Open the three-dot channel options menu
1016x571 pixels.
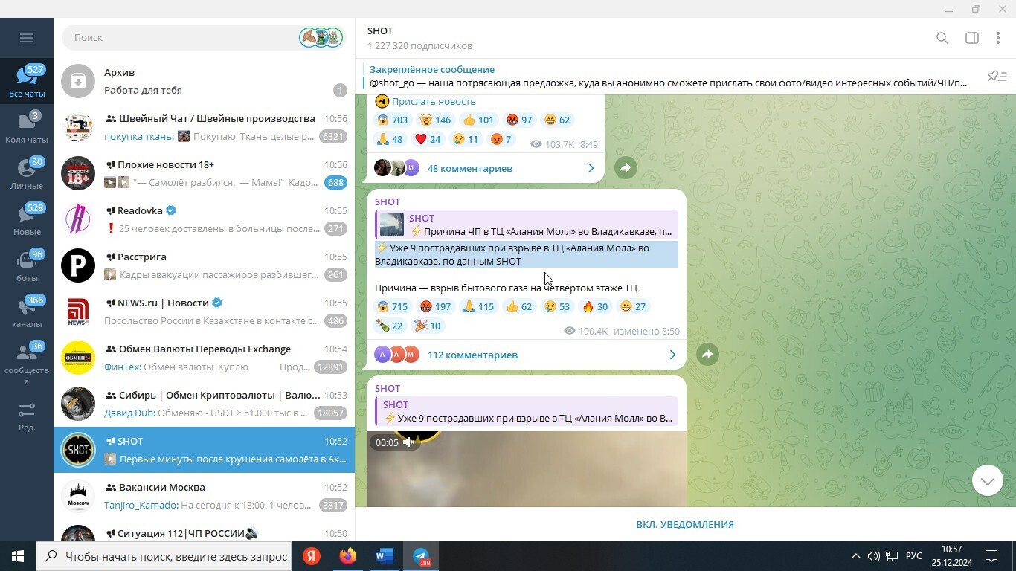tap(997, 38)
